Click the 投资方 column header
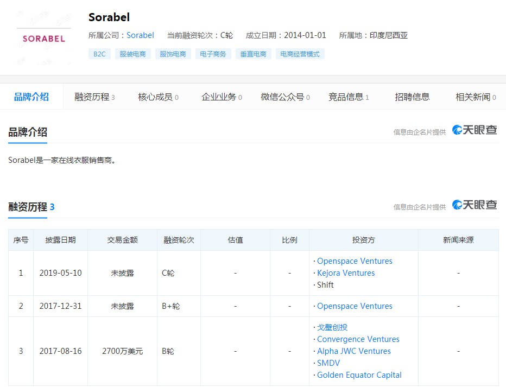The image size is (506, 387). click(364, 240)
